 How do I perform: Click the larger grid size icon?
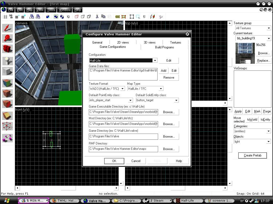click(23, 17)
